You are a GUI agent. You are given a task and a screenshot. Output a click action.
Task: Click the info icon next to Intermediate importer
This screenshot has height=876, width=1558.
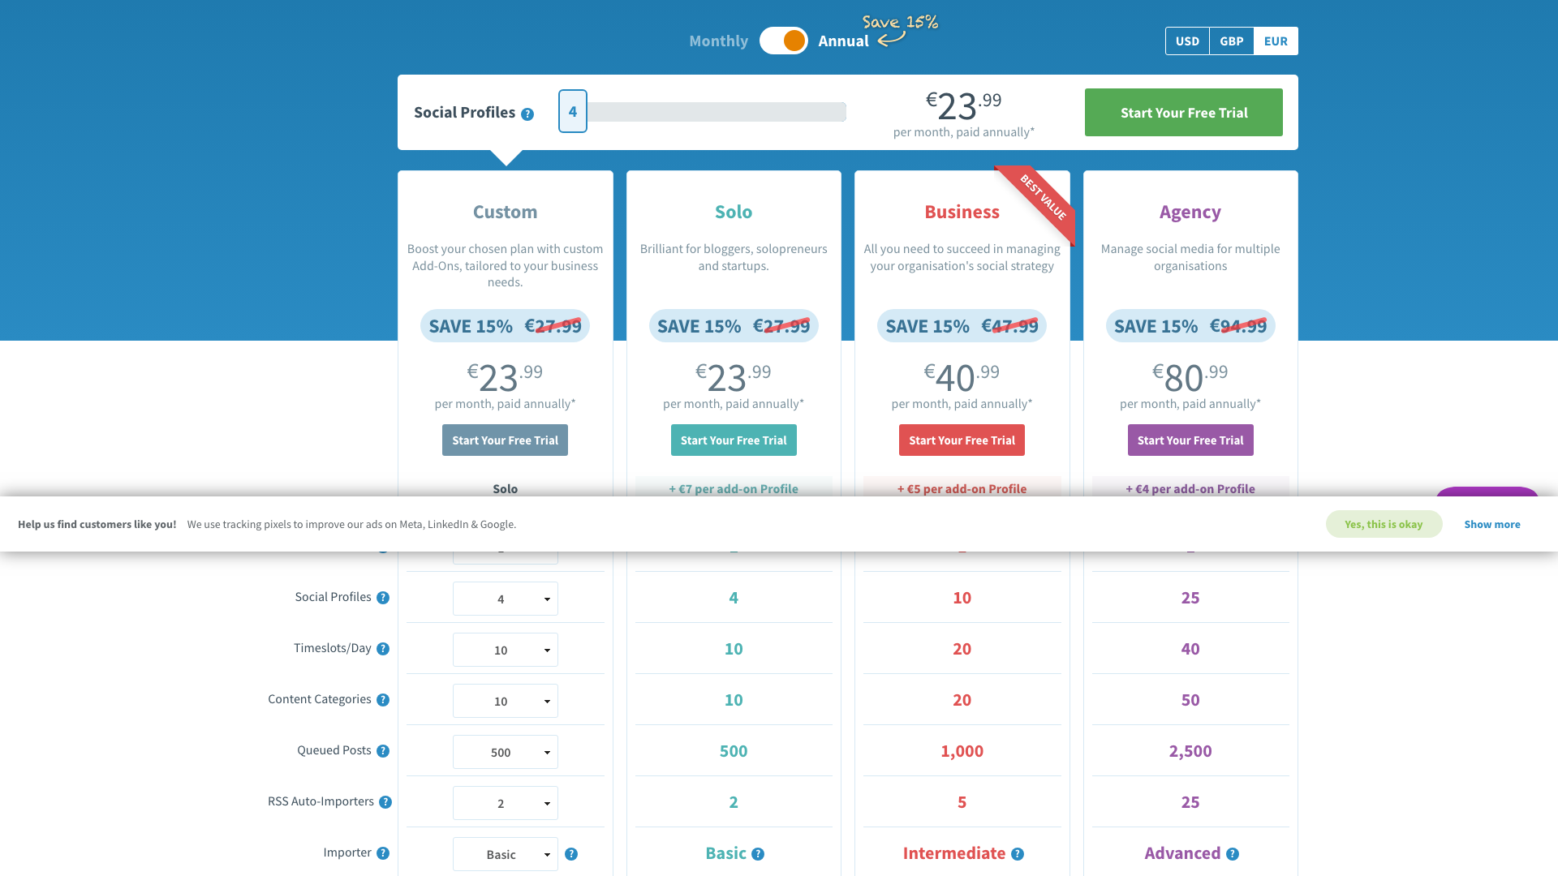1018,854
